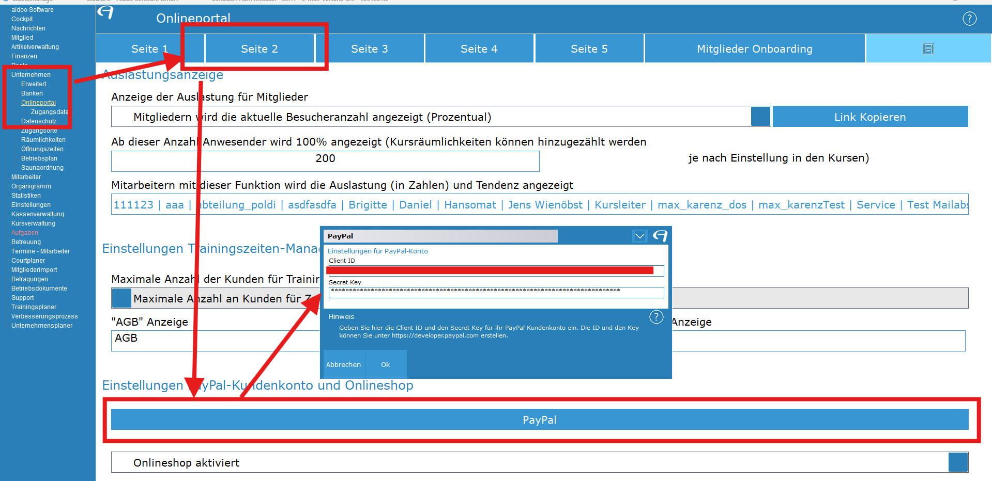
Task: Click the wide PayPal settings button
Action: pos(539,420)
